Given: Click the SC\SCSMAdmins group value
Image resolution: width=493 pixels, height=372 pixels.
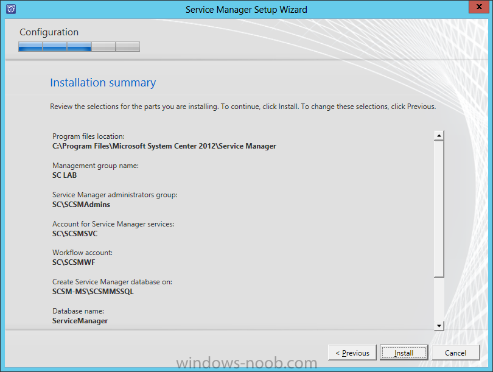Looking at the screenshot, I should 81,205.
